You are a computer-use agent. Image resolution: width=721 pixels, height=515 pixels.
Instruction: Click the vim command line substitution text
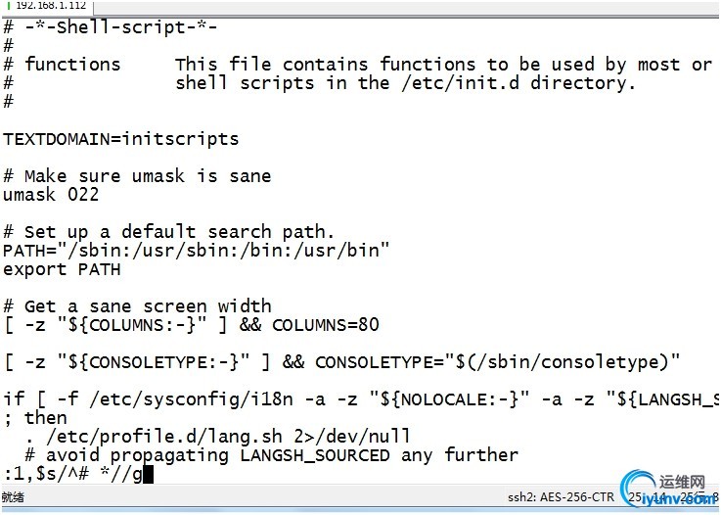pos(73,474)
